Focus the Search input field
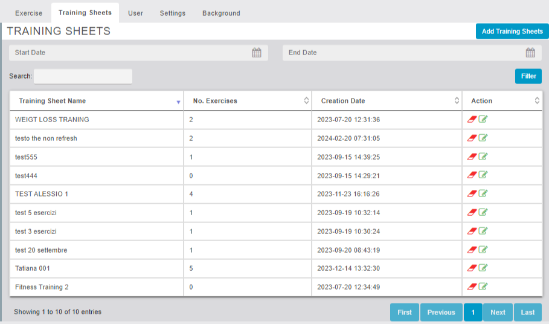Screen dimensions: 549x324 click(83, 76)
